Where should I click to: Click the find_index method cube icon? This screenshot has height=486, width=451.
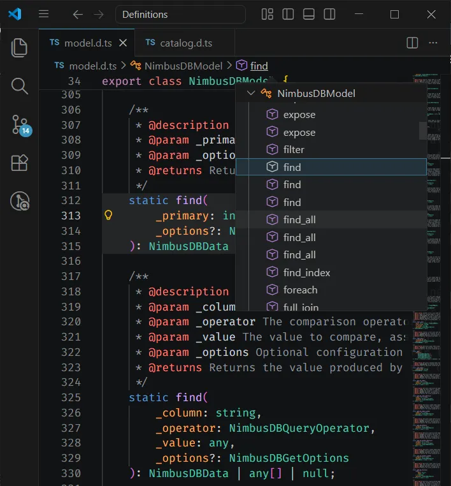tap(272, 272)
